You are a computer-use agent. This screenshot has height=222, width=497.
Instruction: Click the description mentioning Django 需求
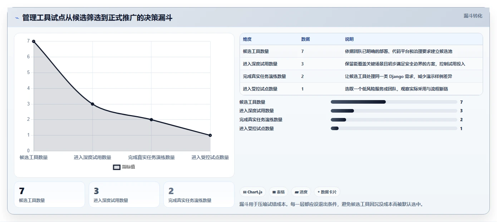(398, 77)
